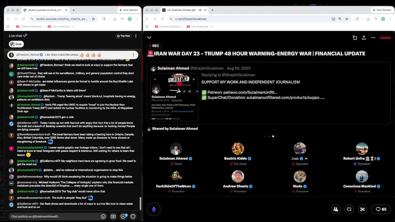Click install app icon in X address bar
Viewport: 395px width, 222px height.
click(333, 19)
